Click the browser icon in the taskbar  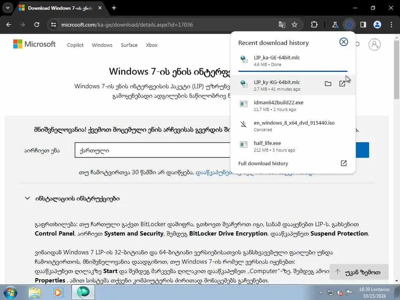[x=83, y=292]
